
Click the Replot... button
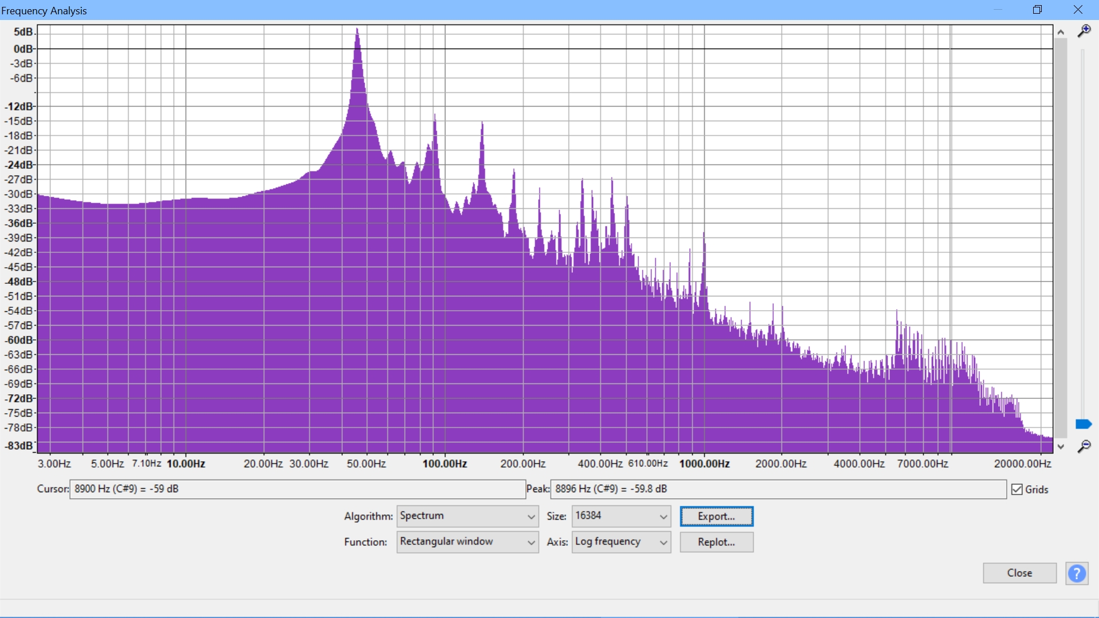click(x=716, y=542)
